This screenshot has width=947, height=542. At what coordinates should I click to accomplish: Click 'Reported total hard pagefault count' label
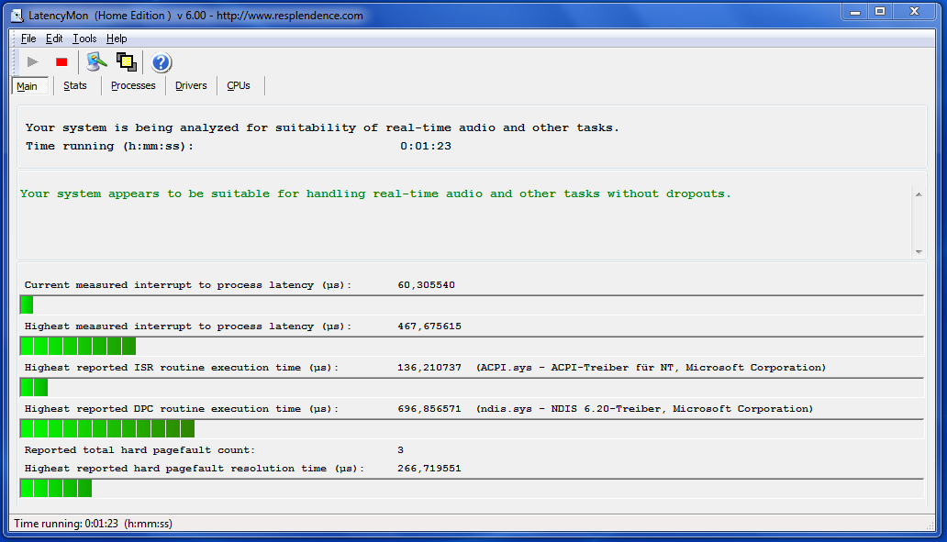[x=139, y=449]
